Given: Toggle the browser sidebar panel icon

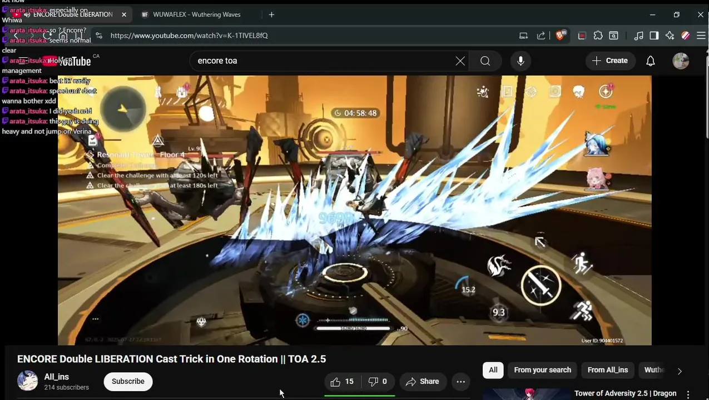Looking at the screenshot, I should click(x=654, y=36).
